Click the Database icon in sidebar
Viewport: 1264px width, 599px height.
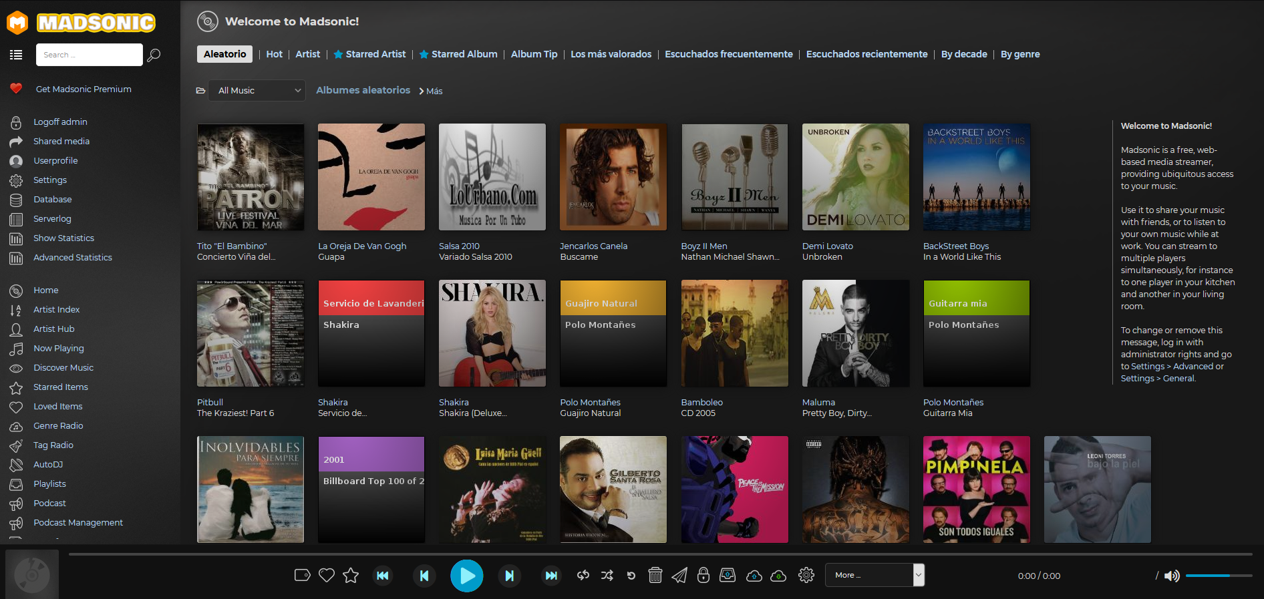(x=16, y=200)
